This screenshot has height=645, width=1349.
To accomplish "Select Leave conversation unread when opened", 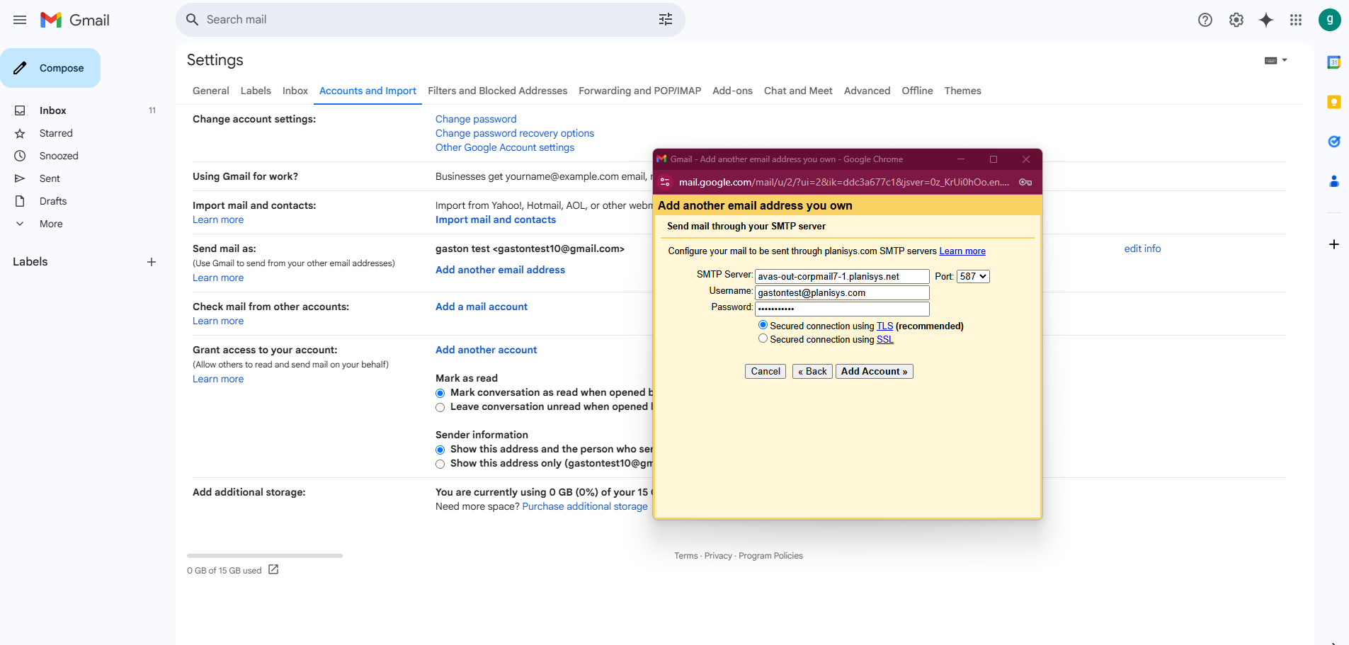I will point(440,407).
